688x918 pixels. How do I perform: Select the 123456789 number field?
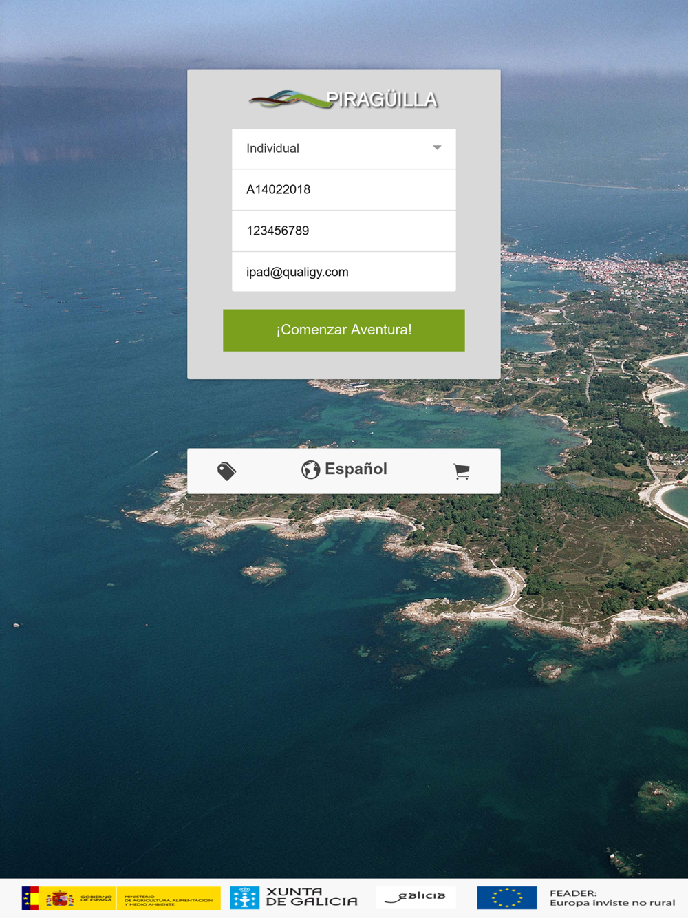point(344,231)
